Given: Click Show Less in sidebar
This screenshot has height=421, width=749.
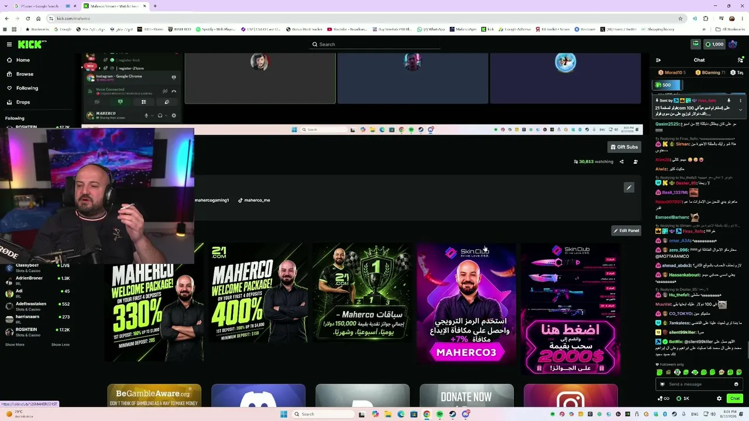Looking at the screenshot, I should click(x=60, y=345).
